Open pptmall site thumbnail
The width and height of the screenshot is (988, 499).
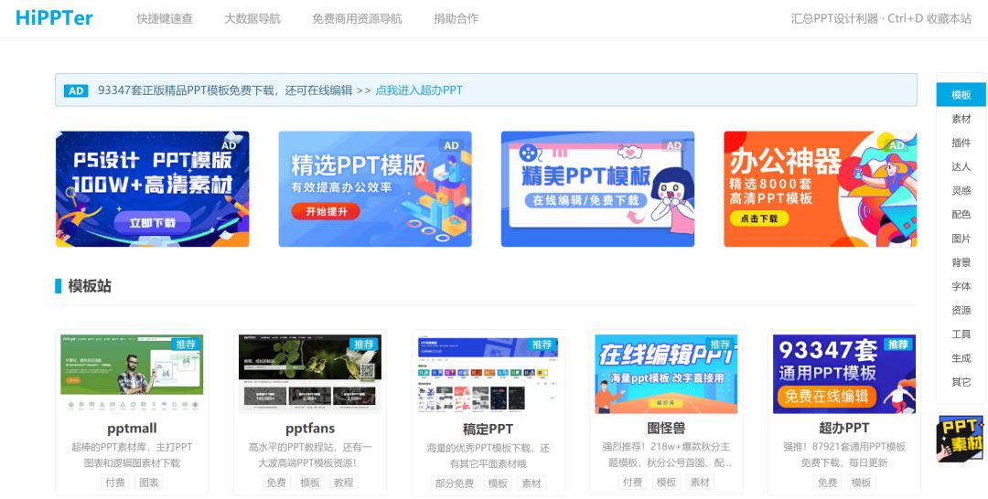tap(132, 374)
